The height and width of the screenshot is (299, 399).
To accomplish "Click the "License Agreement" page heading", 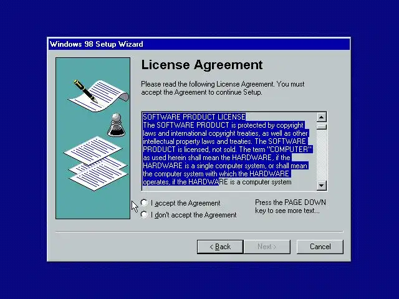I will coord(202,65).
